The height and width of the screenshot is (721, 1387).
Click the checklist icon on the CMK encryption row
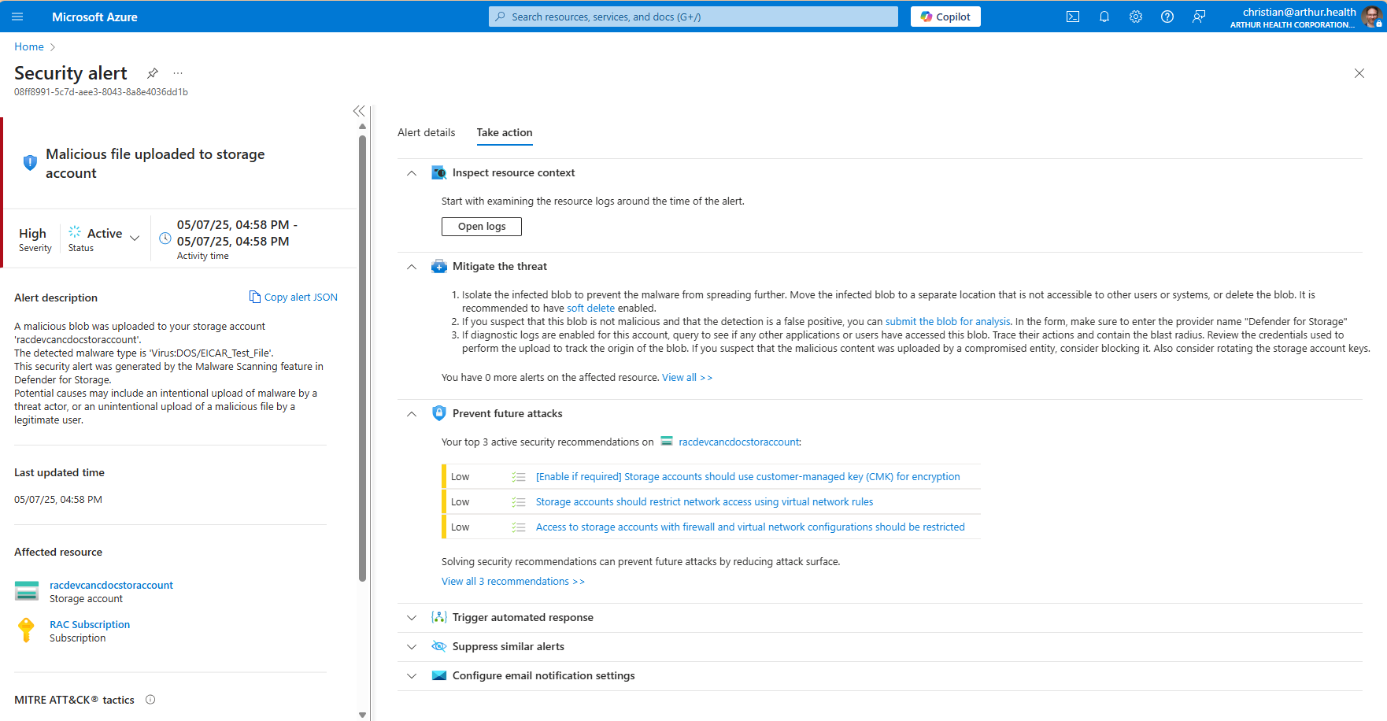coord(519,477)
